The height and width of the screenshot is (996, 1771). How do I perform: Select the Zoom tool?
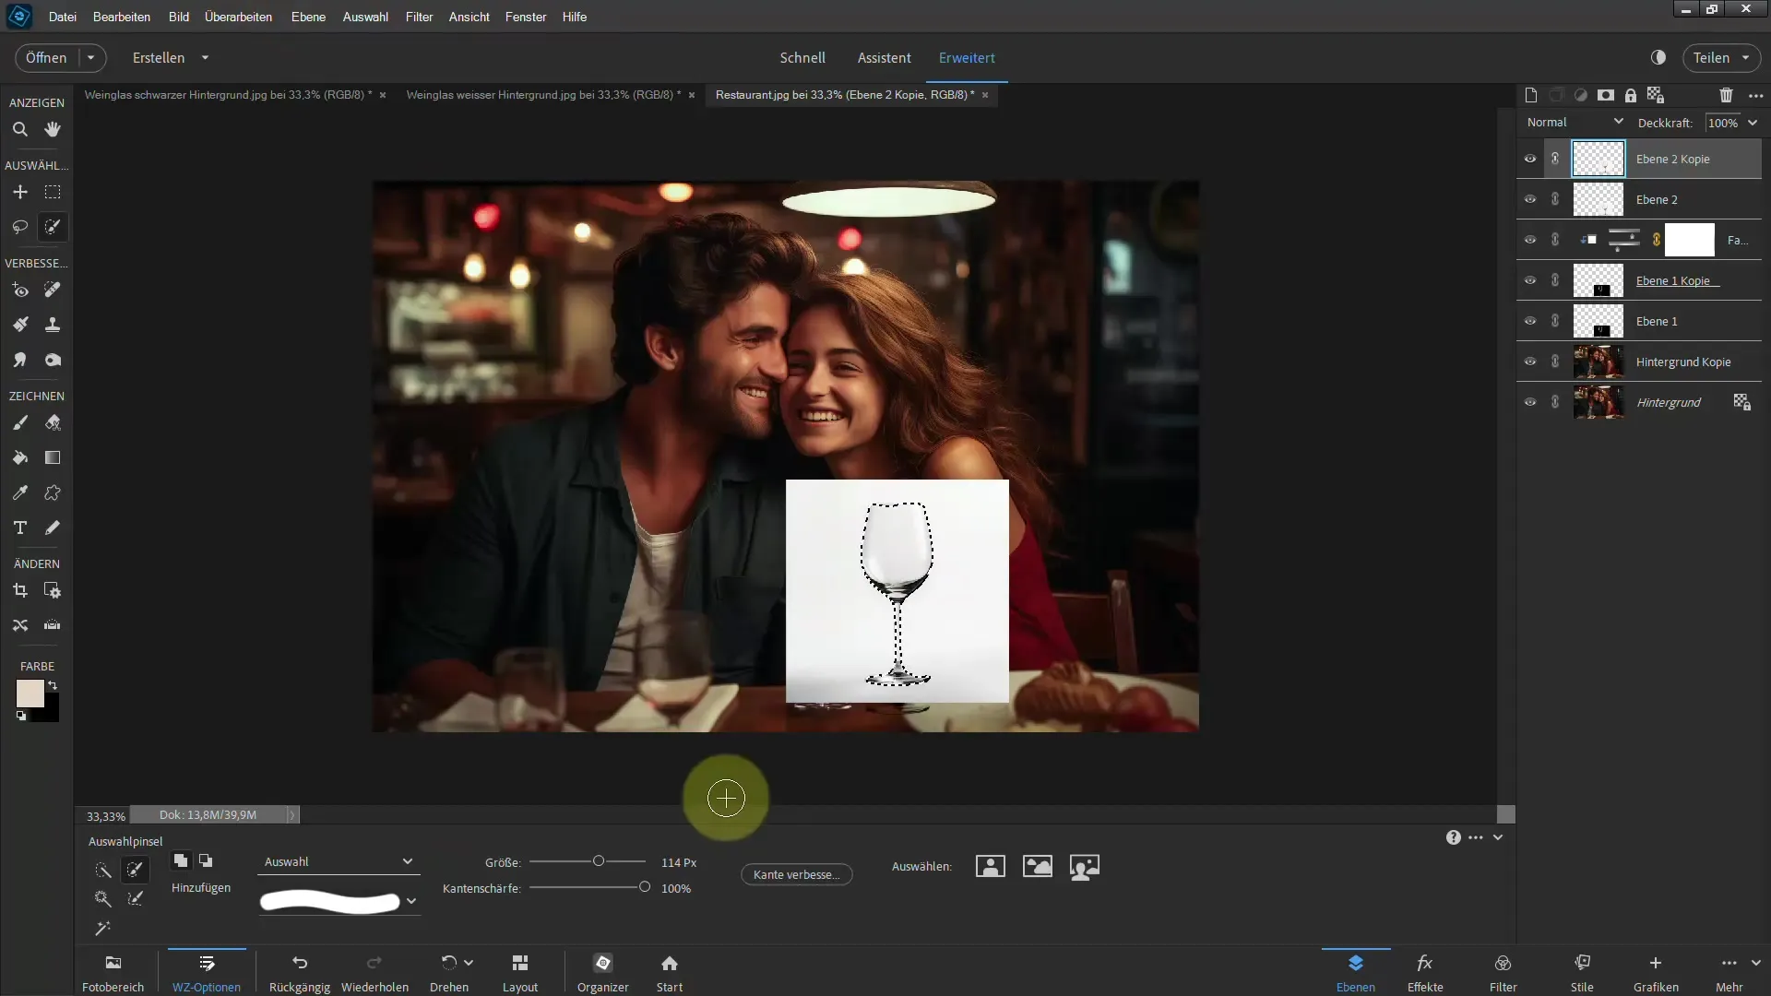click(x=19, y=129)
